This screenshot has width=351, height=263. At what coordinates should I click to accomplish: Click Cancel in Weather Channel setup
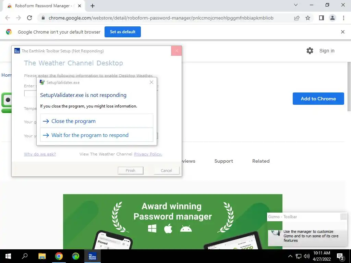(x=166, y=171)
